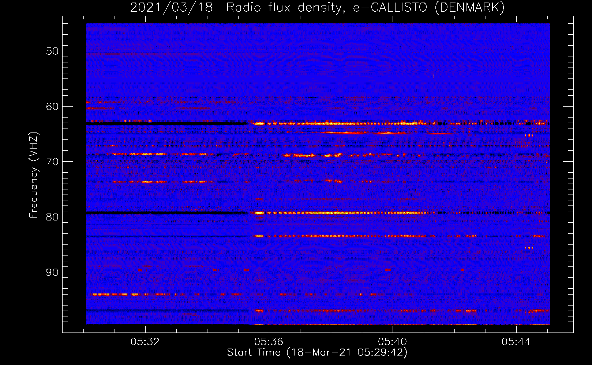Click the 05:36 time tick label
Screen dimensions: 592x365
click(269, 342)
